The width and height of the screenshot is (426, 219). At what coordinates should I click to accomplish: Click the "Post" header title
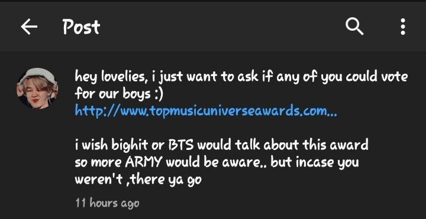(x=81, y=27)
